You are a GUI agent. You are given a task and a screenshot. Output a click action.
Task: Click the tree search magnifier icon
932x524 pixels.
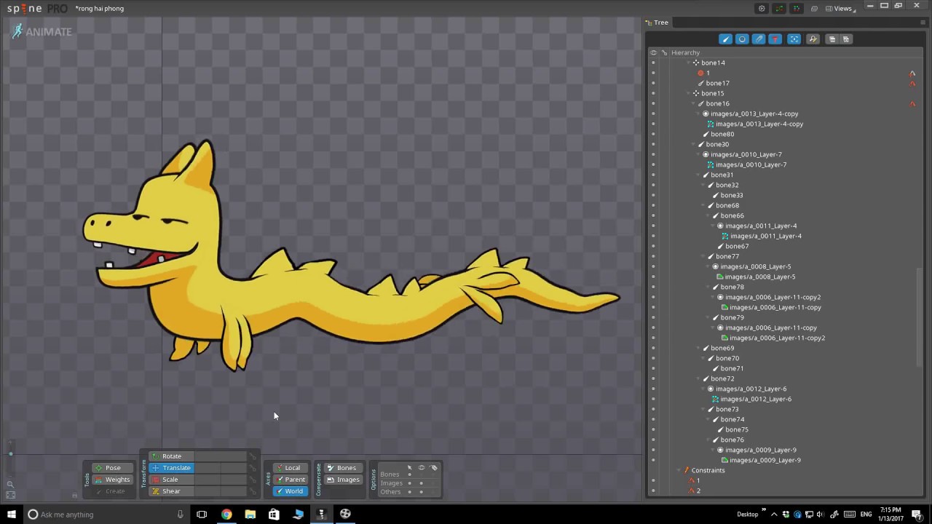coord(813,39)
